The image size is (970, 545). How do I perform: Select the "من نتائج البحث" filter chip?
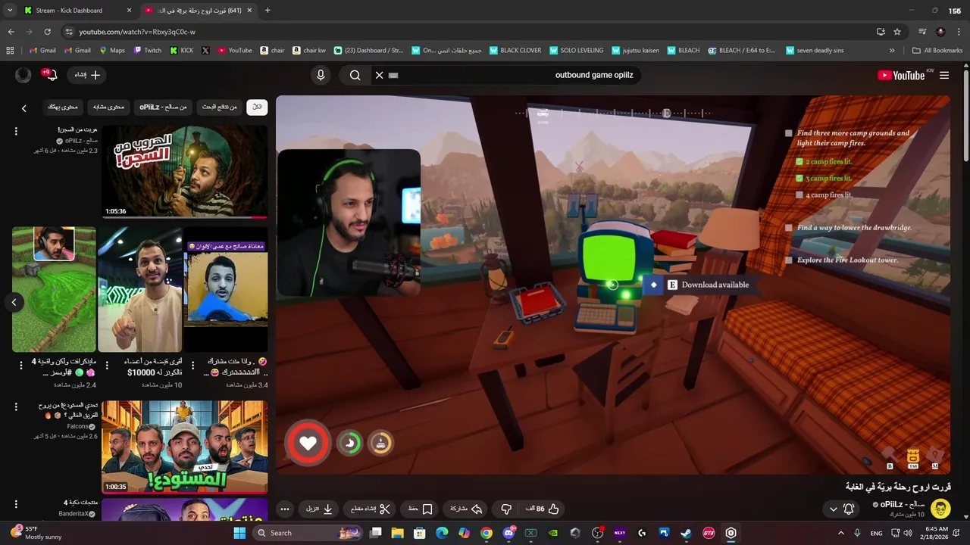point(219,107)
